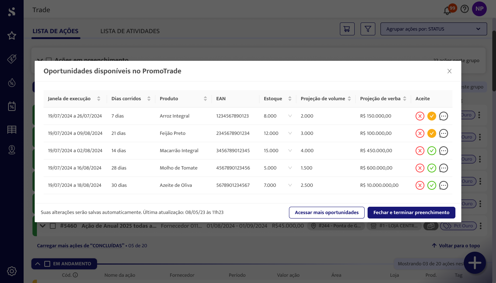This screenshot has height=283, width=496.
Task: Accept the Macarrão Integral opportunity
Action: [432, 151]
